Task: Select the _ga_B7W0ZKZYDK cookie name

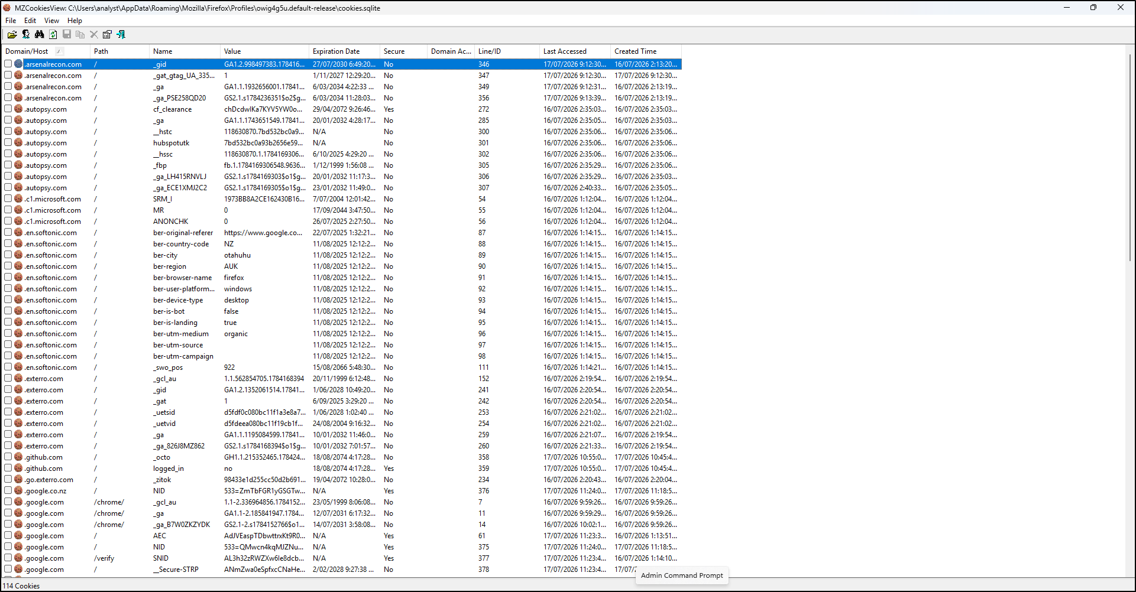Action: pos(182,525)
